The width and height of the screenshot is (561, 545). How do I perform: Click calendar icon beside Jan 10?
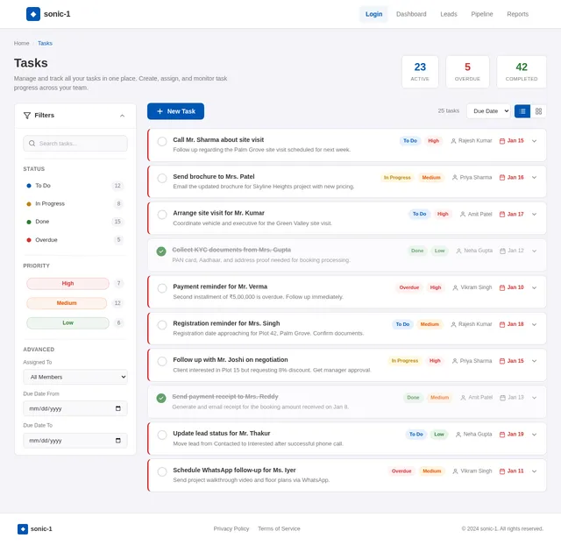[502, 287]
